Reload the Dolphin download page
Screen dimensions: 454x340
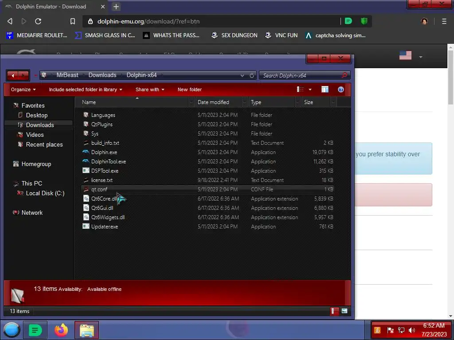pos(38,21)
